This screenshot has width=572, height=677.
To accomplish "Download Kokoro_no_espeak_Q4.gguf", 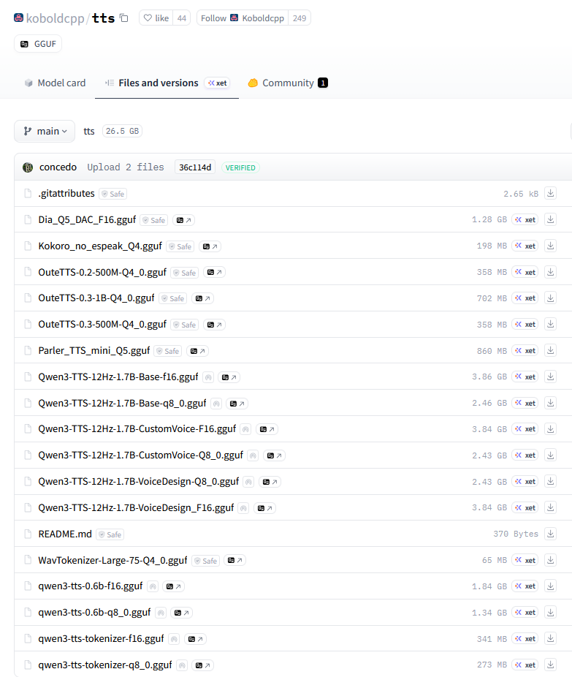I will click(x=550, y=246).
